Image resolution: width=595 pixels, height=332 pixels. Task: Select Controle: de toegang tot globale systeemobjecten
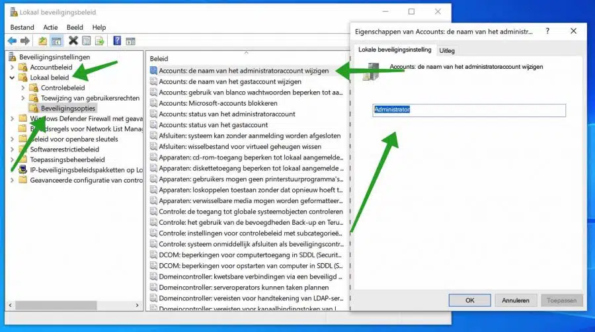point(251,212)
